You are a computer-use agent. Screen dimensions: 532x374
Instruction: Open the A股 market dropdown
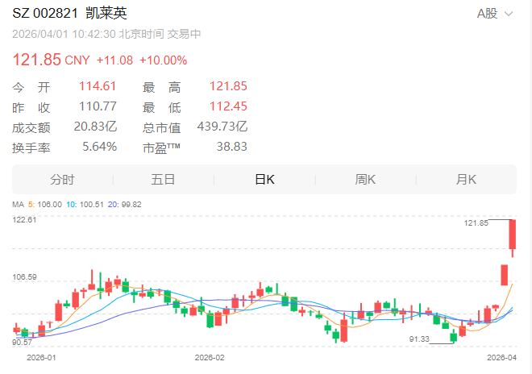[x=487, y=14]
